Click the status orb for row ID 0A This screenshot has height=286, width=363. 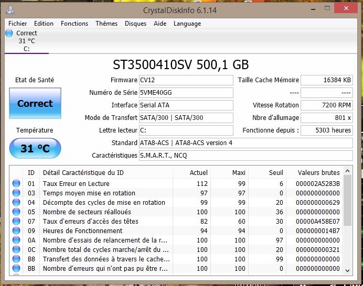click(16, 240)
